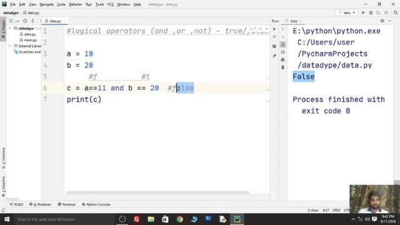Collapse the datadype project folder

10,28
